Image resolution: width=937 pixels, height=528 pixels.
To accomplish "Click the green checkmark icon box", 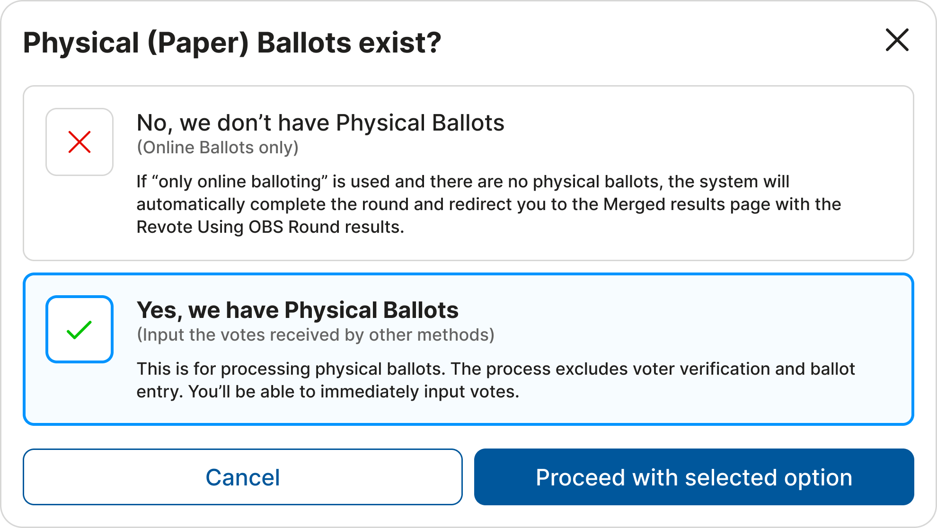I will 80,329.
